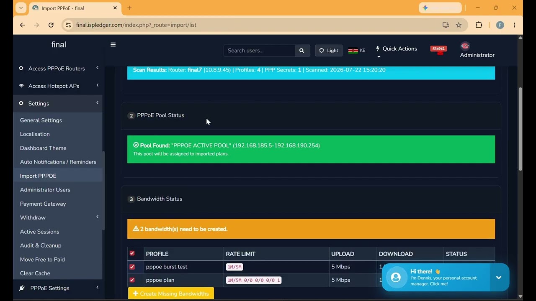The height and width of the screenshot is (301, 536).
Task: Open a new browser tab
Action: click(x=129, y=8)
